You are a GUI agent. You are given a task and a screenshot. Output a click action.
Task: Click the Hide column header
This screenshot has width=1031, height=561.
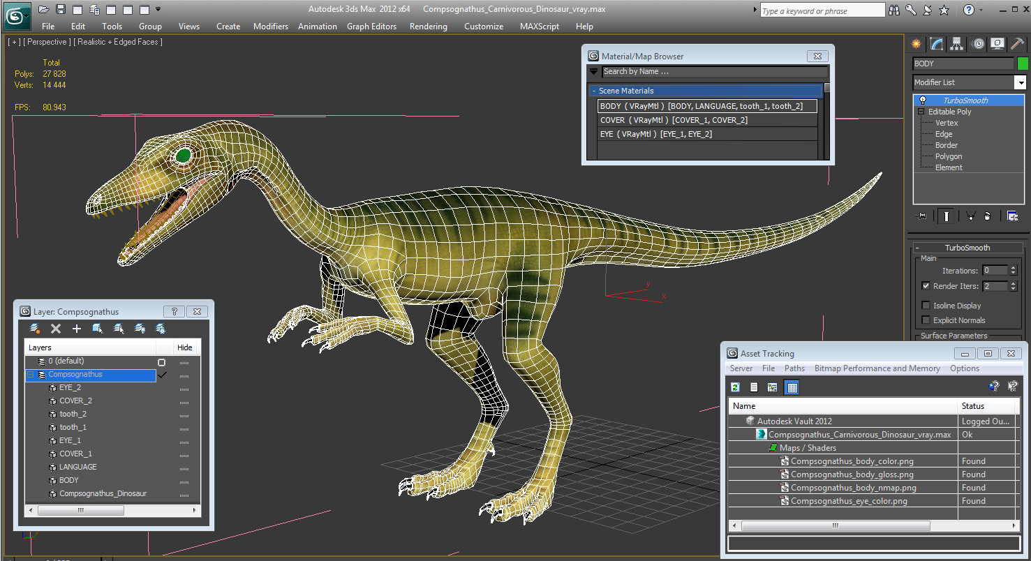185,347
